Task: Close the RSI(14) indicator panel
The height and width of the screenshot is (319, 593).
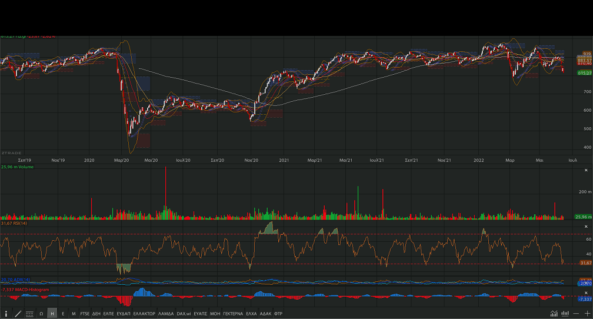Action: pyautogui.click(x=586, y=226)
